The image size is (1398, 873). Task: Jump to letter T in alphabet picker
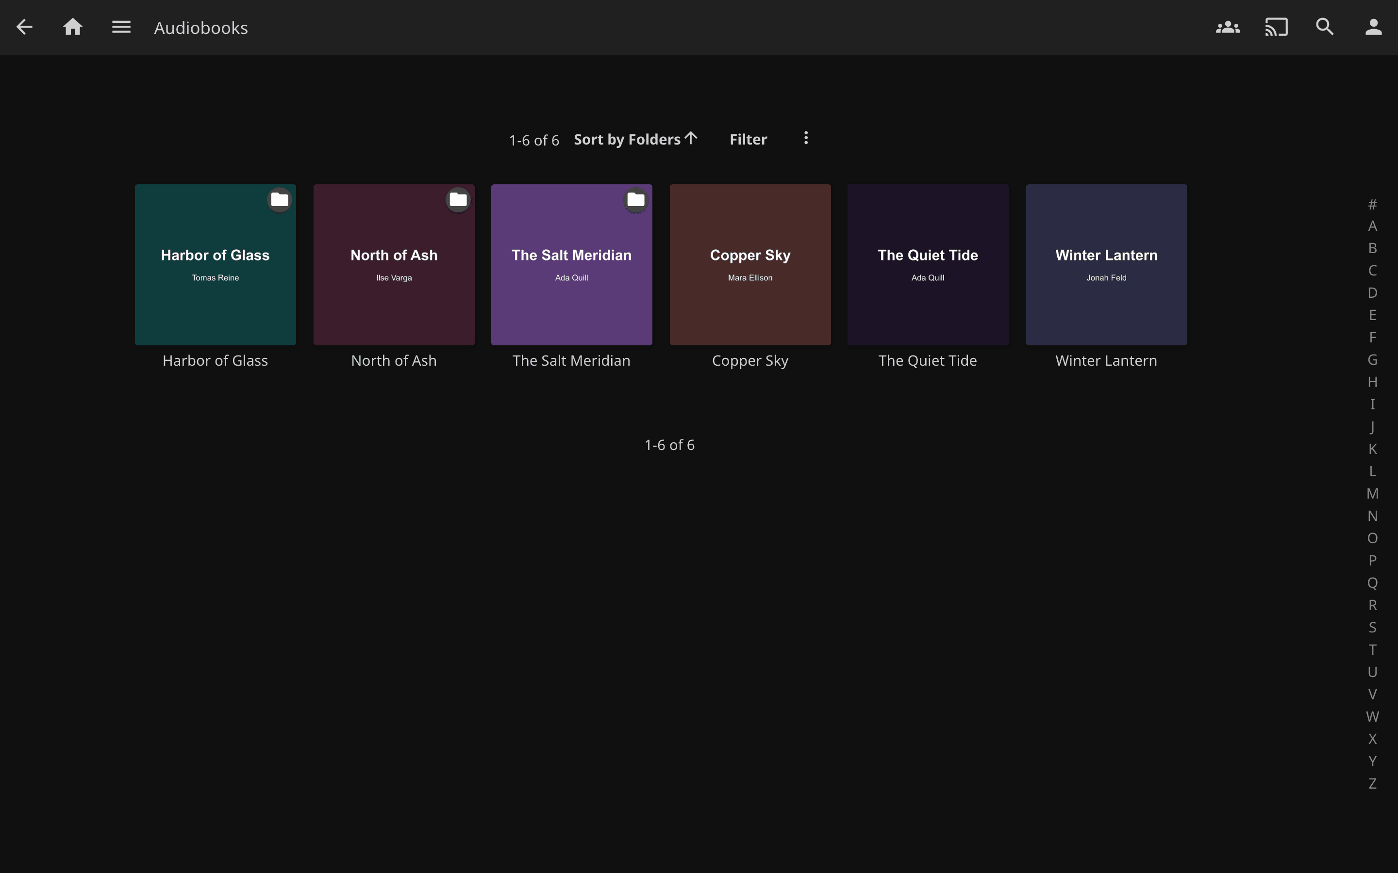pos(1373,650)
